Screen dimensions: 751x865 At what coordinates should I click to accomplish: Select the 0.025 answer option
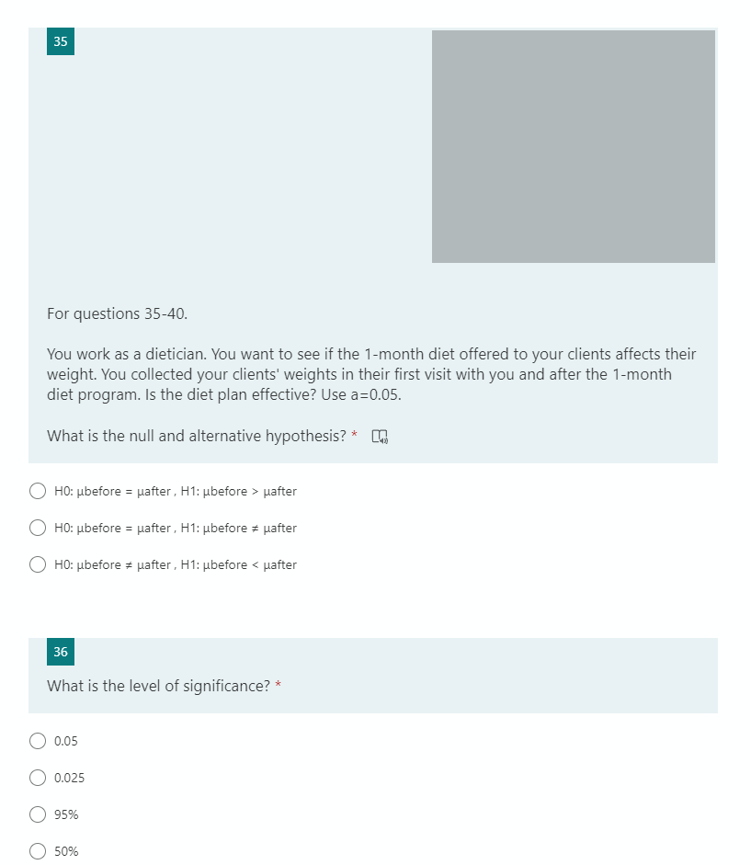coord(38,778)
